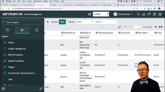This screenshot has height=92, width=165.
Task: Open Connect chat sidebar icon
Action: click(149, 14)
